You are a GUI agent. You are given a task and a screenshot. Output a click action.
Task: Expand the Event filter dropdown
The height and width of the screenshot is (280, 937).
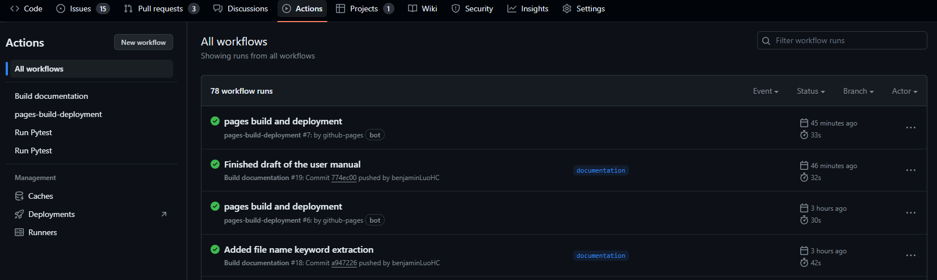coord(765,91)
